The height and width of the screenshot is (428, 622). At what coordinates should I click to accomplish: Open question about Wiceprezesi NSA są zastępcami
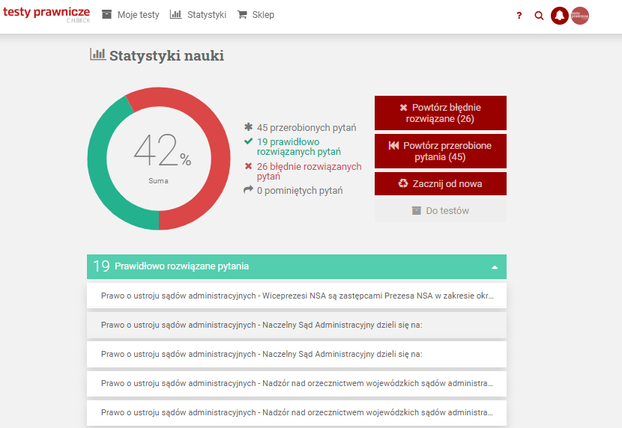tap(297, 296)
